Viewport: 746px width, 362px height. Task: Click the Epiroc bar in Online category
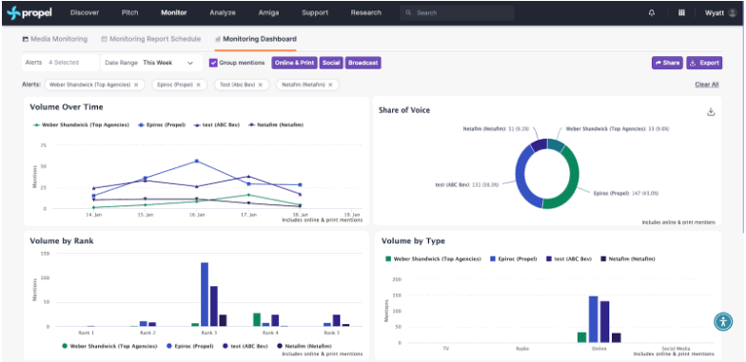tap(594, 319)
